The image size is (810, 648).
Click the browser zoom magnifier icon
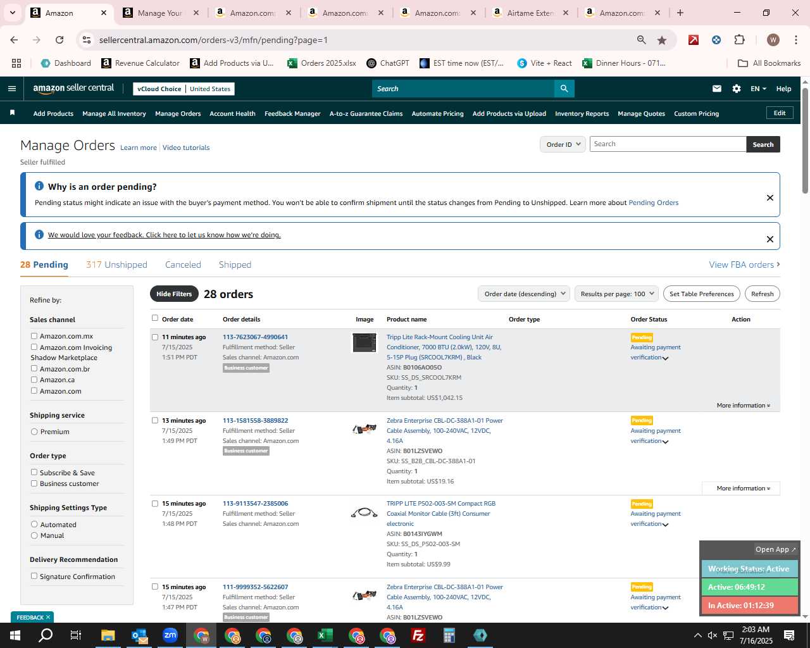[x=642, y=40]
